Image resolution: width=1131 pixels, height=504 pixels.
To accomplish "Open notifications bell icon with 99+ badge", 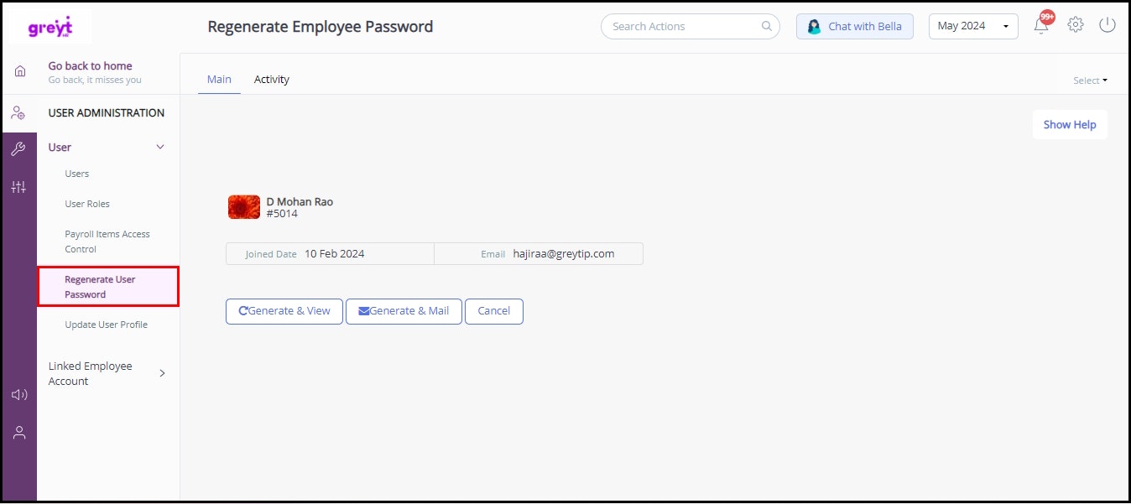I will click(x=1042, y=24).
